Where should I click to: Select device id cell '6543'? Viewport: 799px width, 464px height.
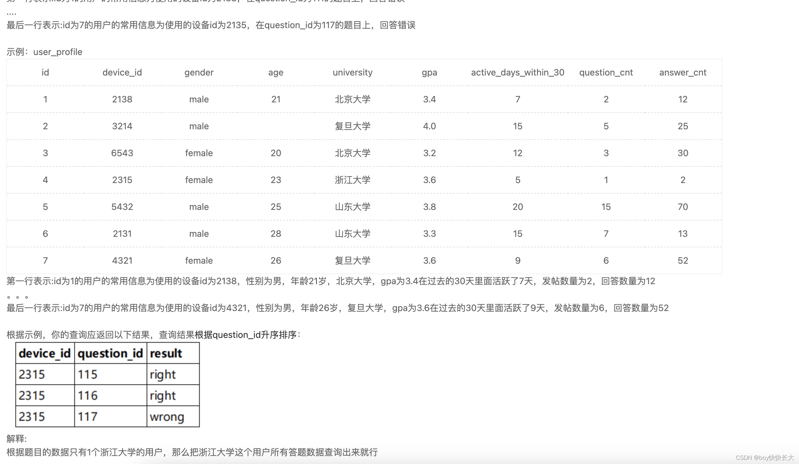pyautogui.click(x=122, y=153)
